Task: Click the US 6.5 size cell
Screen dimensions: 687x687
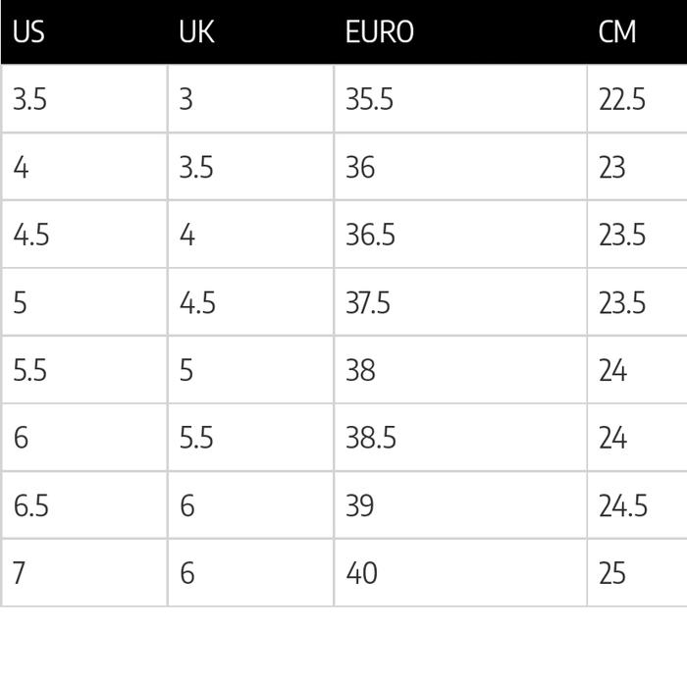Action: (x=31, y=505)
